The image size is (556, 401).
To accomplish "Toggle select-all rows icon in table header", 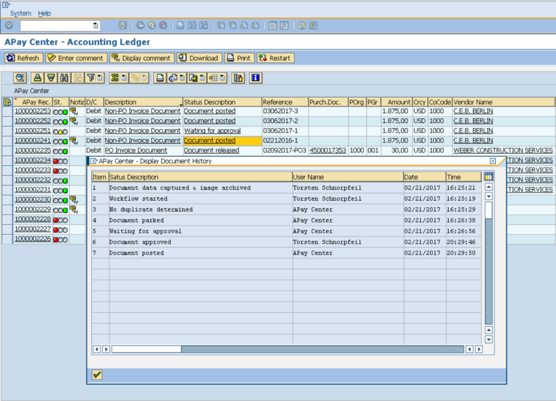I will pyautogui.click(x=7, y=102).
